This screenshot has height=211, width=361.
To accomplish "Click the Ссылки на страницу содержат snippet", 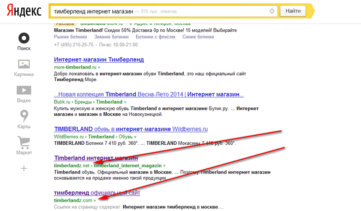I will click(x=139, y=207).
